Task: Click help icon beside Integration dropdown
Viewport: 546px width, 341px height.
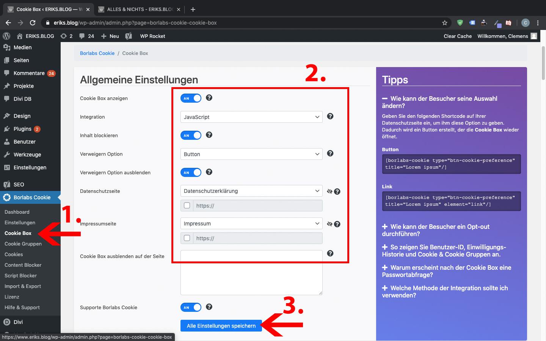Action: [330, 116]
